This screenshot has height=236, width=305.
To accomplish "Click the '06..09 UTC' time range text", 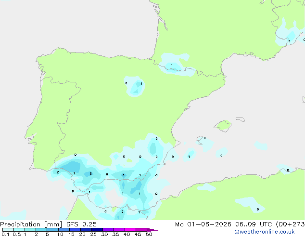I will [254, 224].
